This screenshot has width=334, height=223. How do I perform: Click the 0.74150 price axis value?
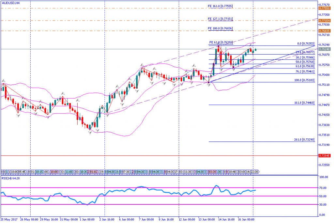(x=325, y=115)
